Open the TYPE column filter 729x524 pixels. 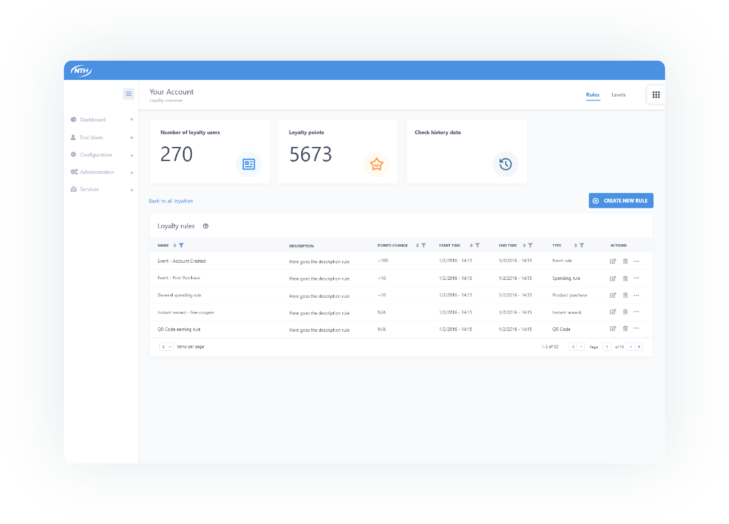tap(581, 245)
